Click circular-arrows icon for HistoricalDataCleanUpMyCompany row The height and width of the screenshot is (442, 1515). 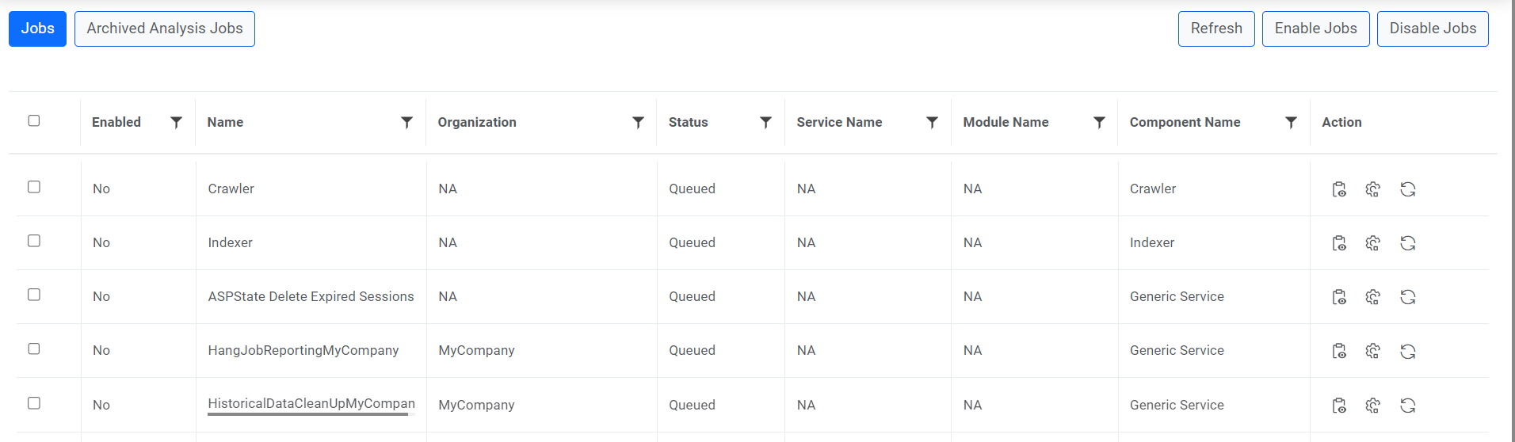pos(1407,406)
